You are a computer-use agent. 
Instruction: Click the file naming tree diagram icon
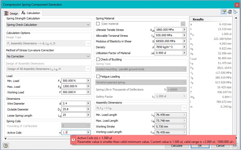(x=235, y=11)
